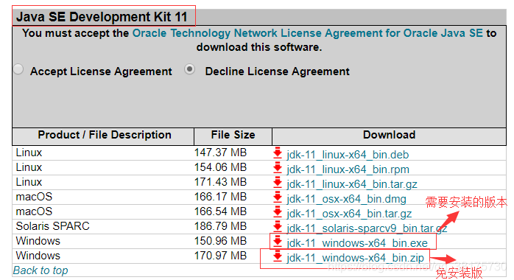
Task: Click the download arrow icon for jdk-11_osx-x64_bin.tar.gz
Action: coord(278,212)
